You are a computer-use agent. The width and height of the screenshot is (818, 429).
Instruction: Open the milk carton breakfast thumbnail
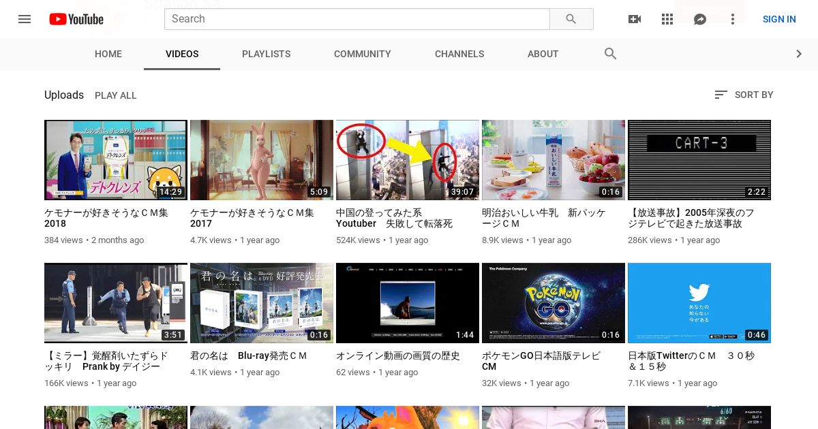pyautogui.click(x=554, y=160)
